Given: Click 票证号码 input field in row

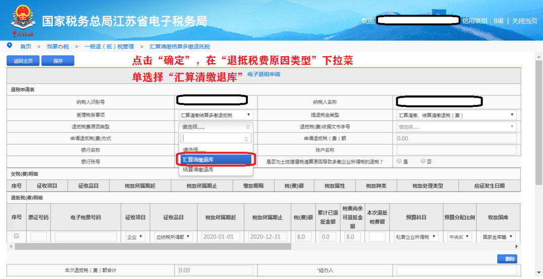Looking at the screenshot, I should point(38,237).
